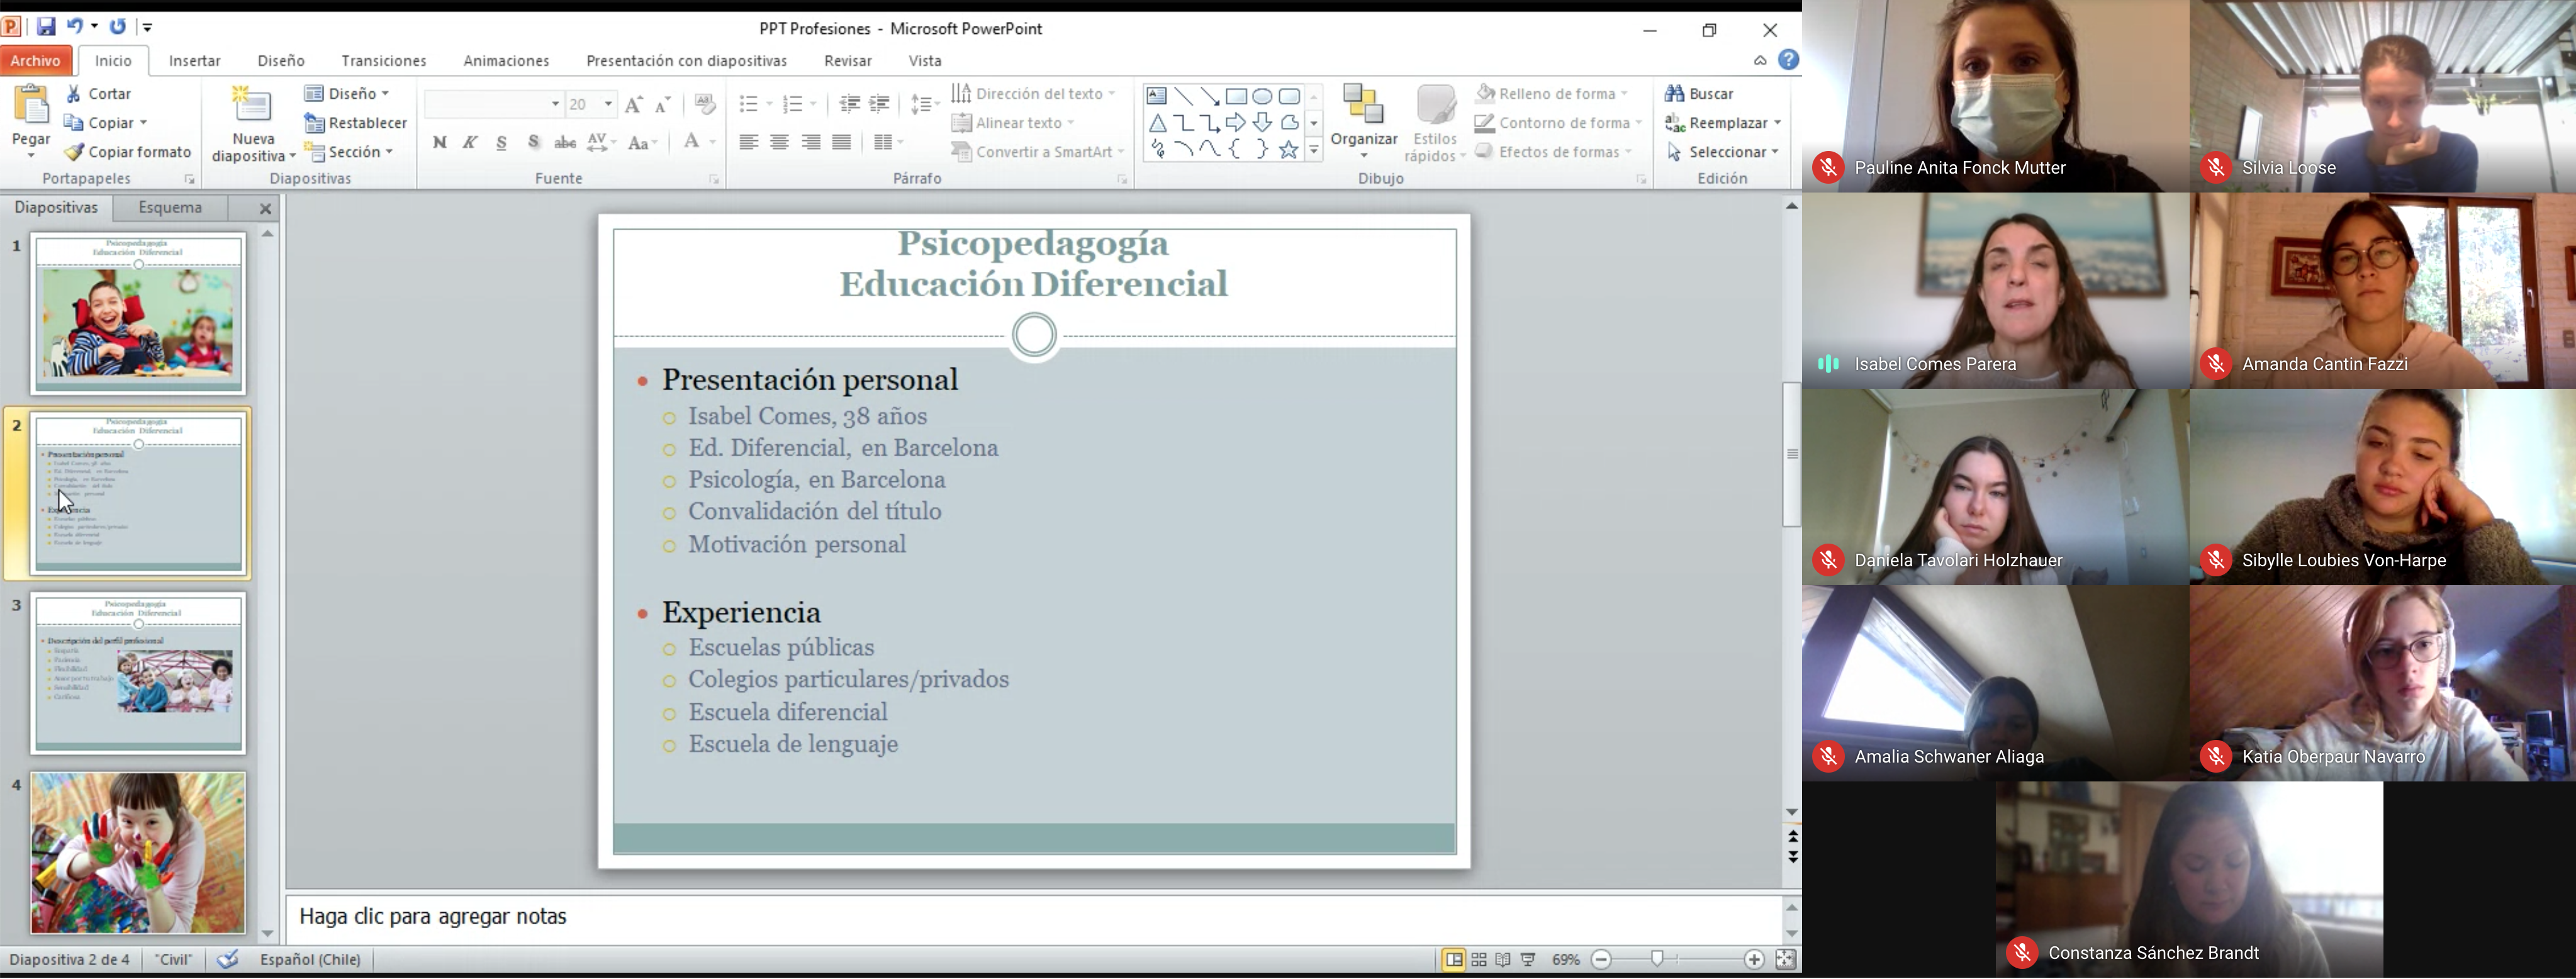The image size is (2576, 979).
Task: Click the zoom out minus button
Action: (1601, 960)
